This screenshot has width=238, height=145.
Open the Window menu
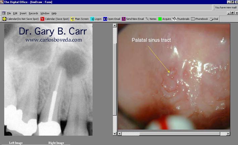45,13
